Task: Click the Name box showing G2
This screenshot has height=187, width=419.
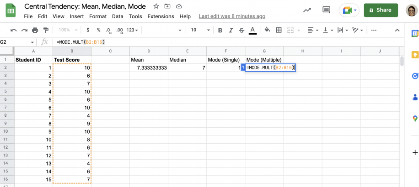Action: (x=17, y=42)
